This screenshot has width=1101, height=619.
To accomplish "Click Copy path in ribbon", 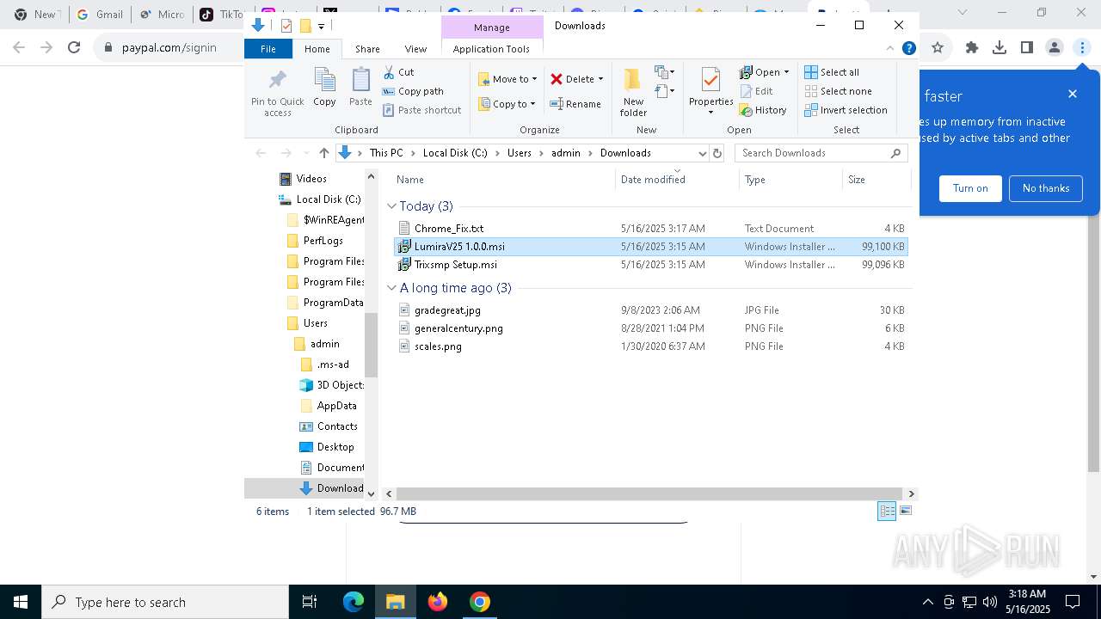I will point(413,91).
